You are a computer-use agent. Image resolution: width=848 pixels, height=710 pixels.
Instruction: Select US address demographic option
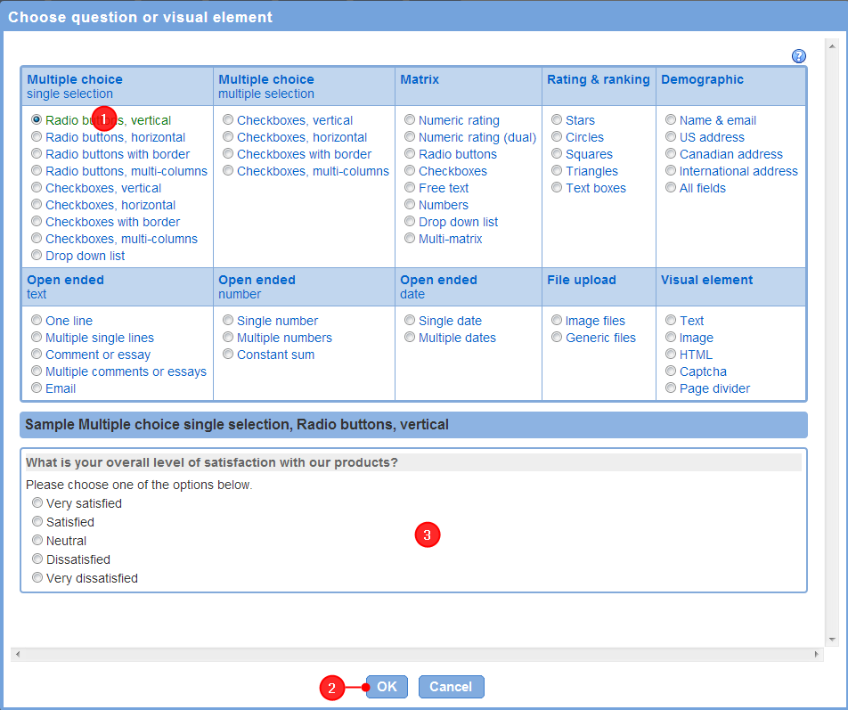tap(671, 137)
